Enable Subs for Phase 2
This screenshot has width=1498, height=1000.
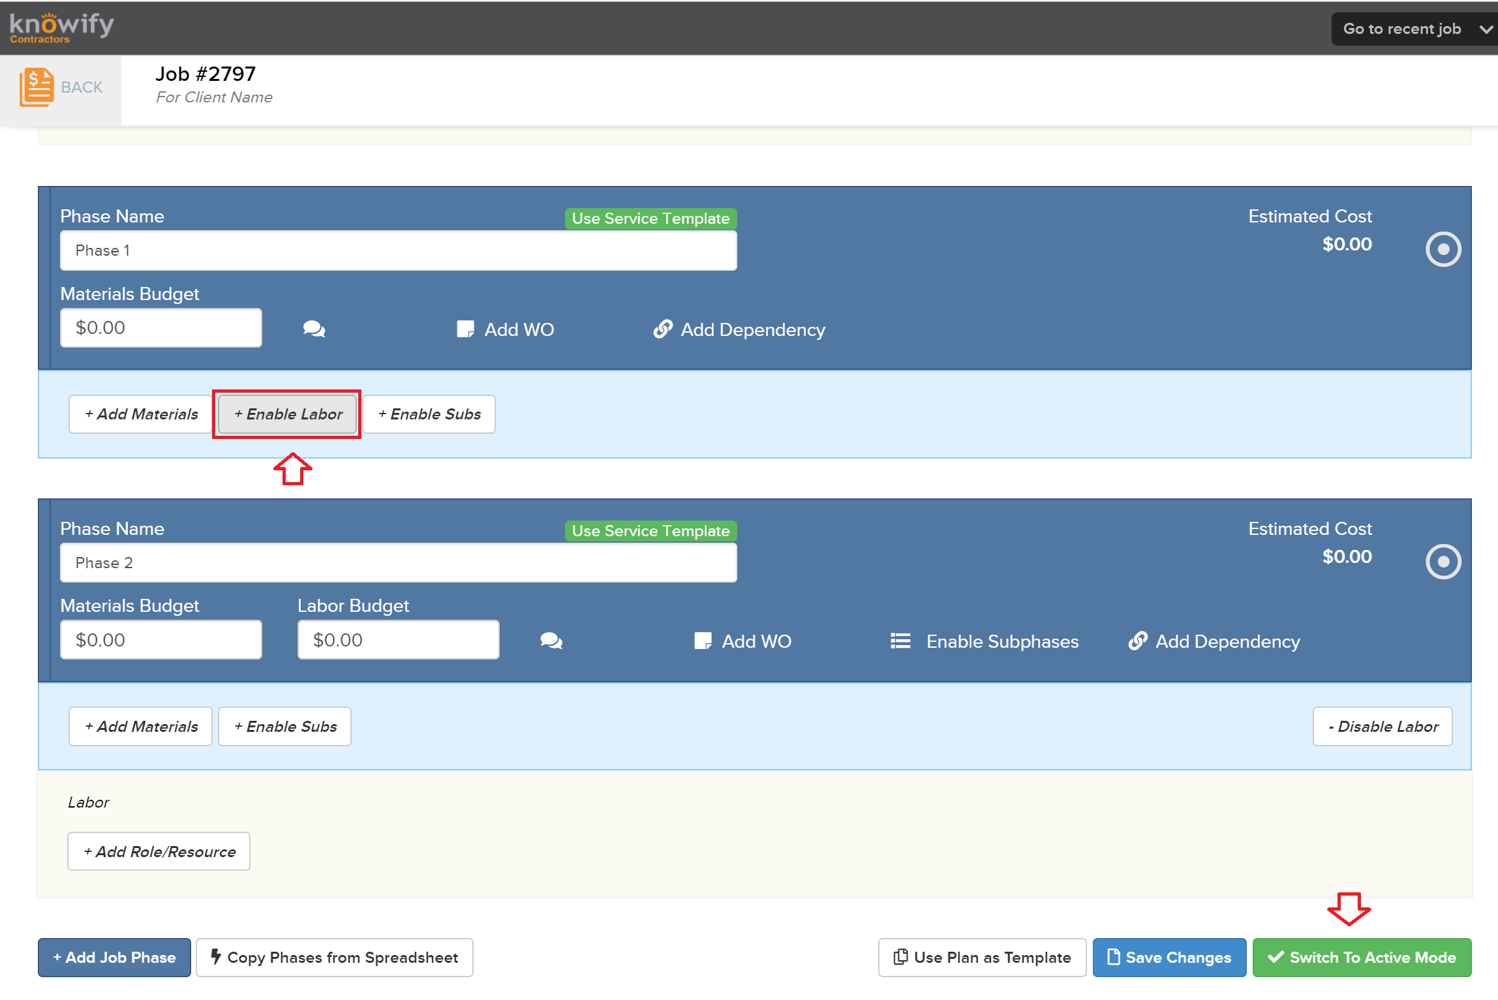click(285, 727)
